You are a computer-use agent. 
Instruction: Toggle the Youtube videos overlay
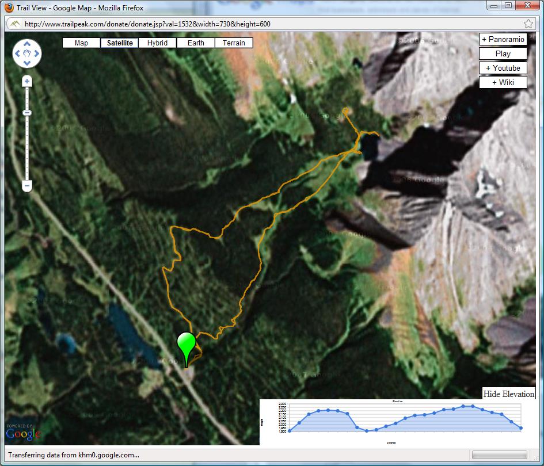tap(503, 68)
